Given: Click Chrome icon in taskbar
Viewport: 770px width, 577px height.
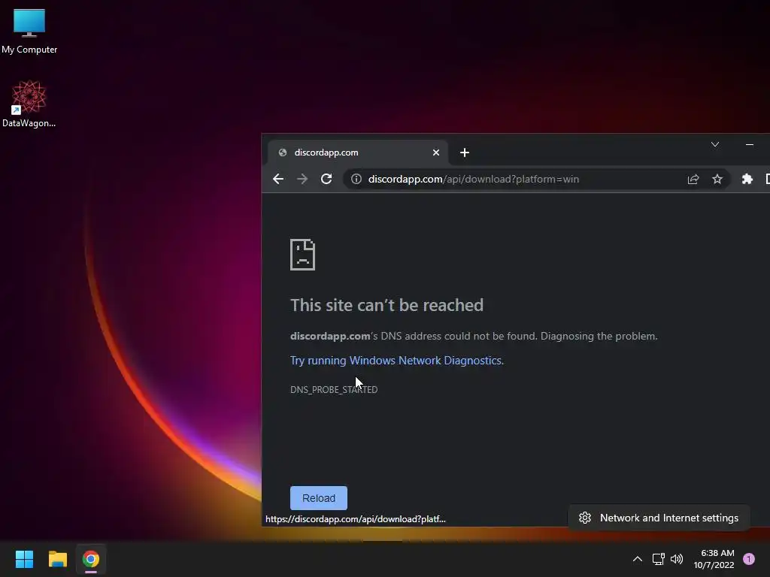Looking at the screenshot, I should coord(91,559).
